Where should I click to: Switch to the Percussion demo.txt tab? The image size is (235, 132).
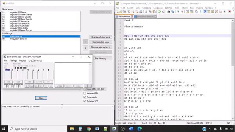click(145, 16)
